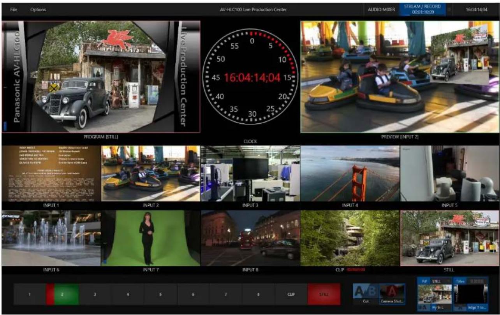The image size is (500, 315).
Task: Click the Titles transition icon beside Edge effect
Action: 460,308
